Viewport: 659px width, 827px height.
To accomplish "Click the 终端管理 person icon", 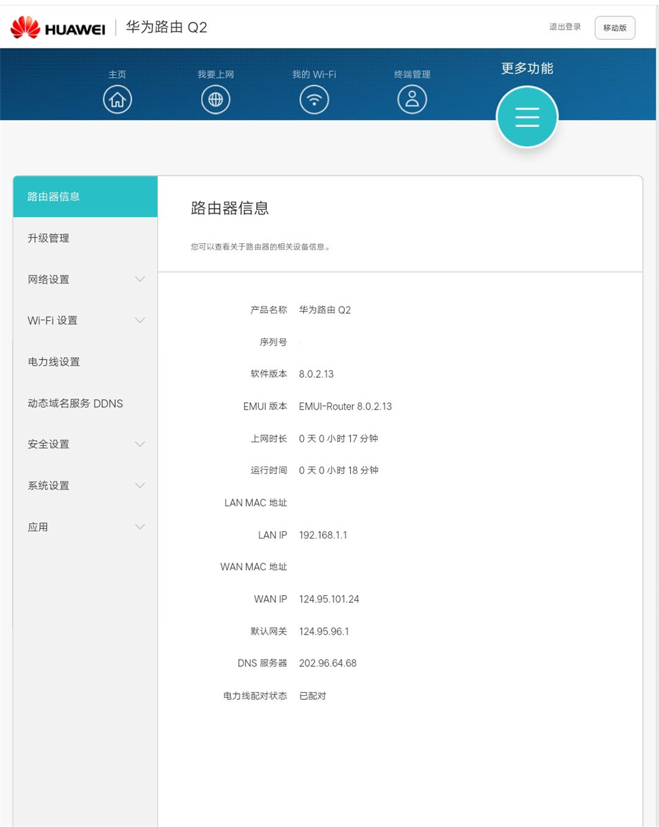I will click(x=412, y=99).
